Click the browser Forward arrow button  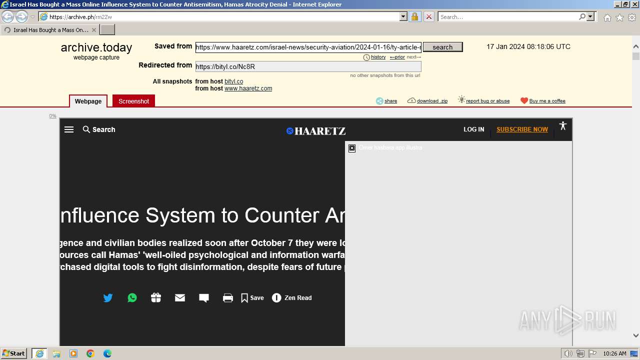coord(21,16)
